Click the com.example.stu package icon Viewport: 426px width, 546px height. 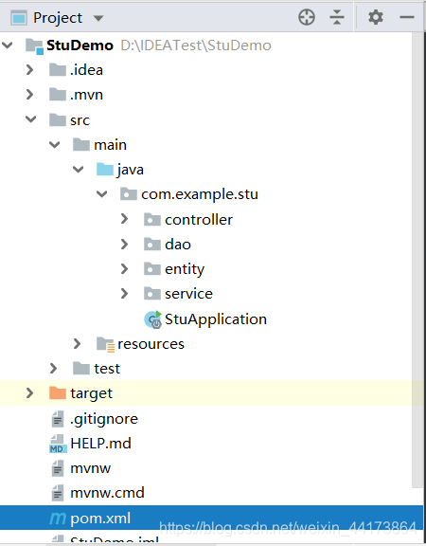click(x=129, y=194)
